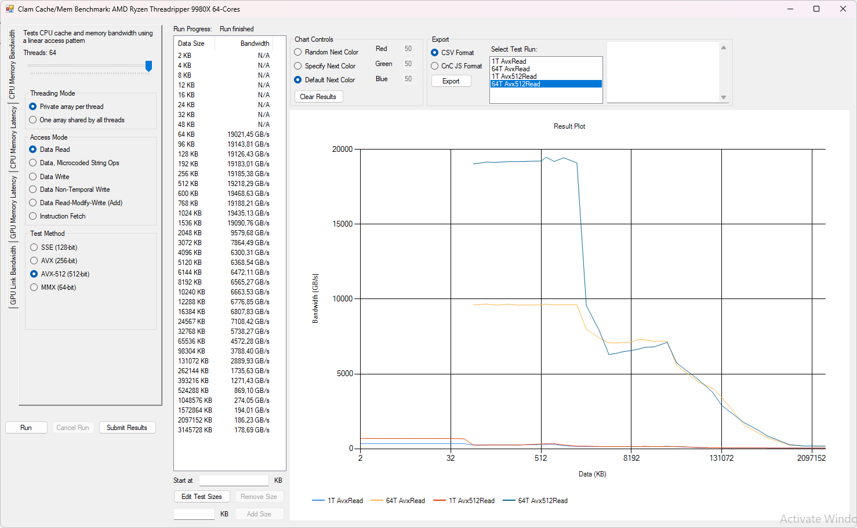Click Clear Results button

318,97
